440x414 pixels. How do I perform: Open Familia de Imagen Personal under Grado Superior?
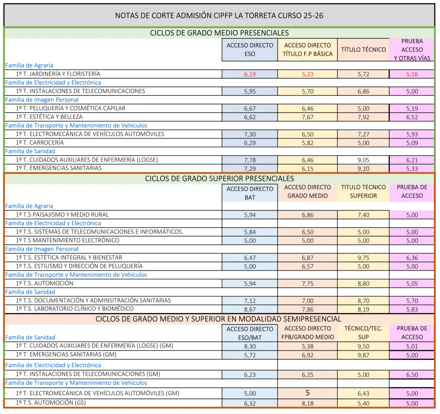point(42,249)
